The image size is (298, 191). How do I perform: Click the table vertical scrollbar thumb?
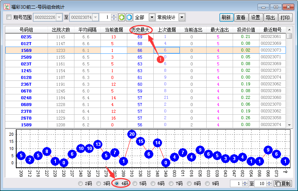(289, 36)
